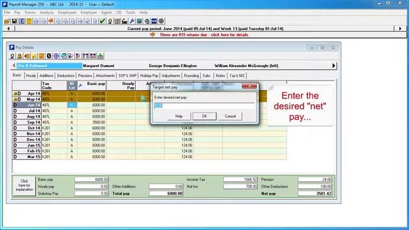Click the orange checkmark icon in Pay Details toolbar
This screenshot has height=230, width=409.
[x=42, y=56]
